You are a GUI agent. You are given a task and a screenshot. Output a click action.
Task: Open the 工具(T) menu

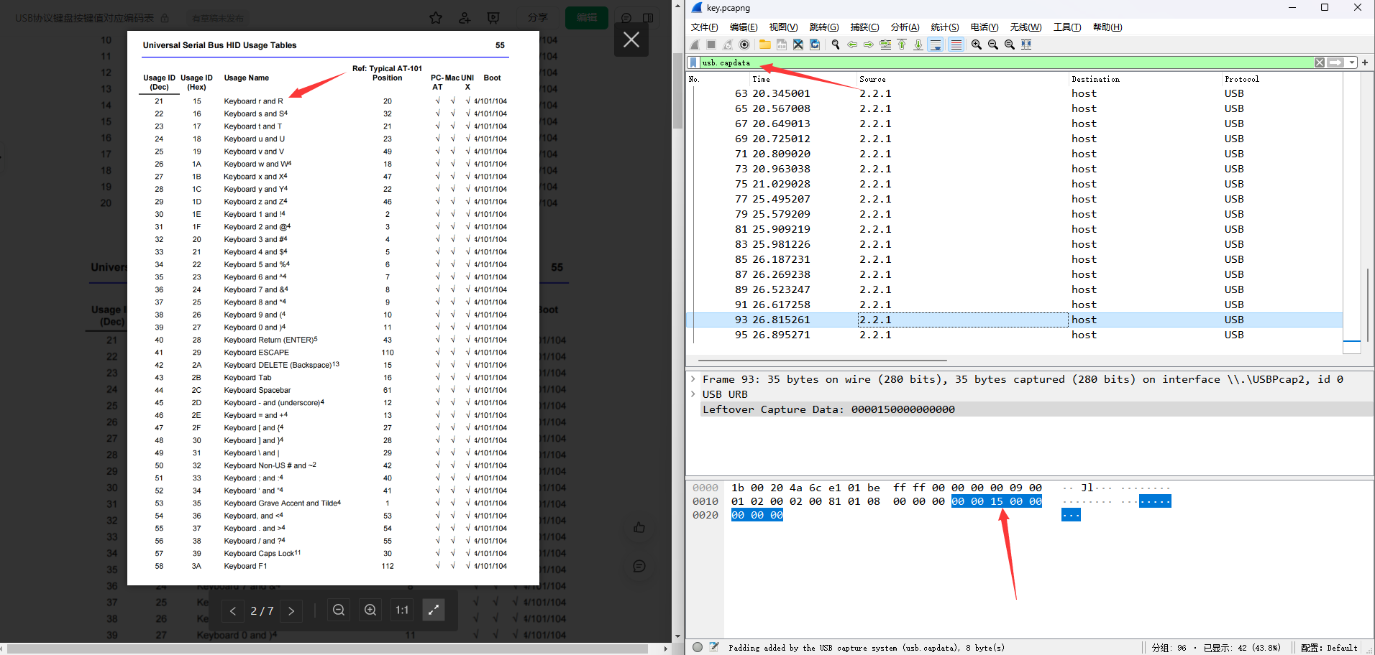[1067, 27]
